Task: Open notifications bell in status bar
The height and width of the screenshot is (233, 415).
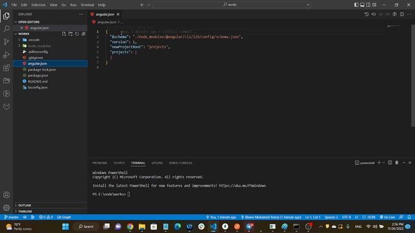Action: pyautogui.click(x=409, y=217)
